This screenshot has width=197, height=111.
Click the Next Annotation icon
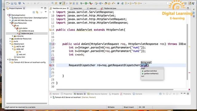126,3
